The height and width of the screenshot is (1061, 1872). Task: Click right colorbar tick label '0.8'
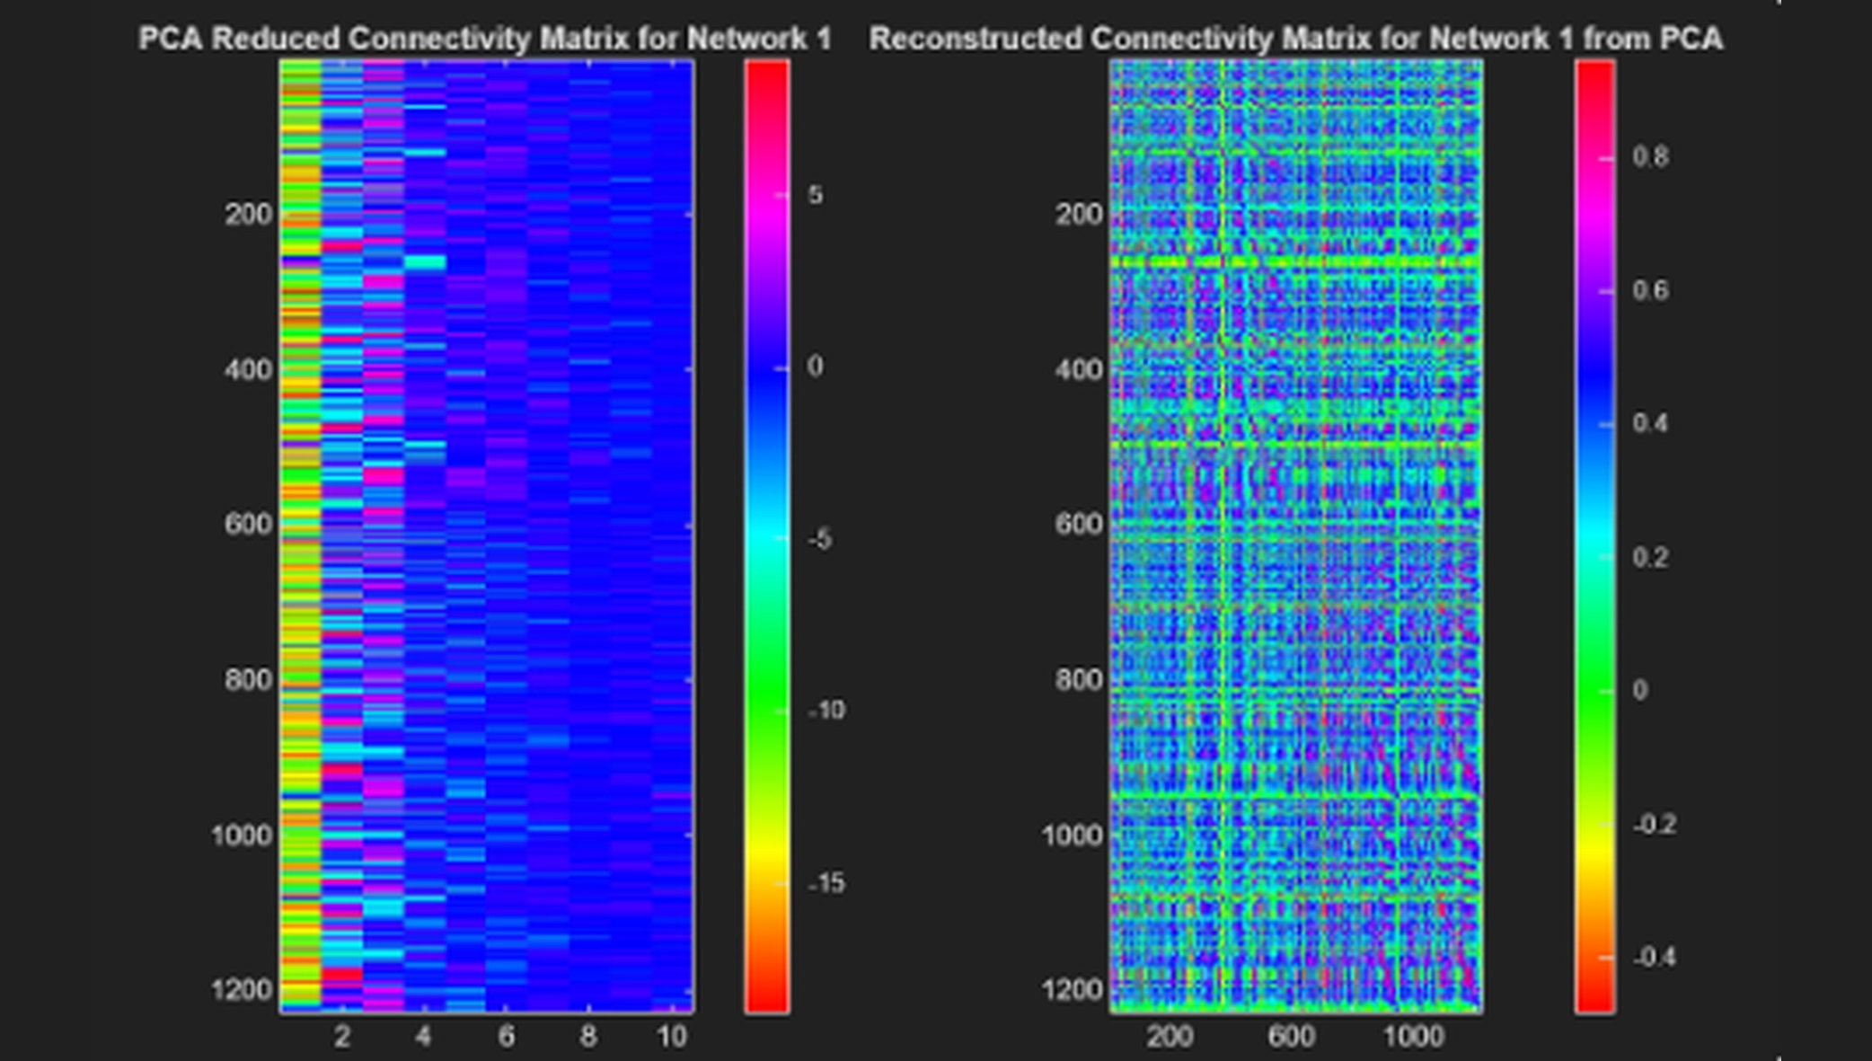(x=1650, y=157)
